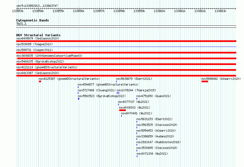The image size is (244, 167).
Task: Select the nsv509085 (Teague2010) variant label
Action: point(35,44)
